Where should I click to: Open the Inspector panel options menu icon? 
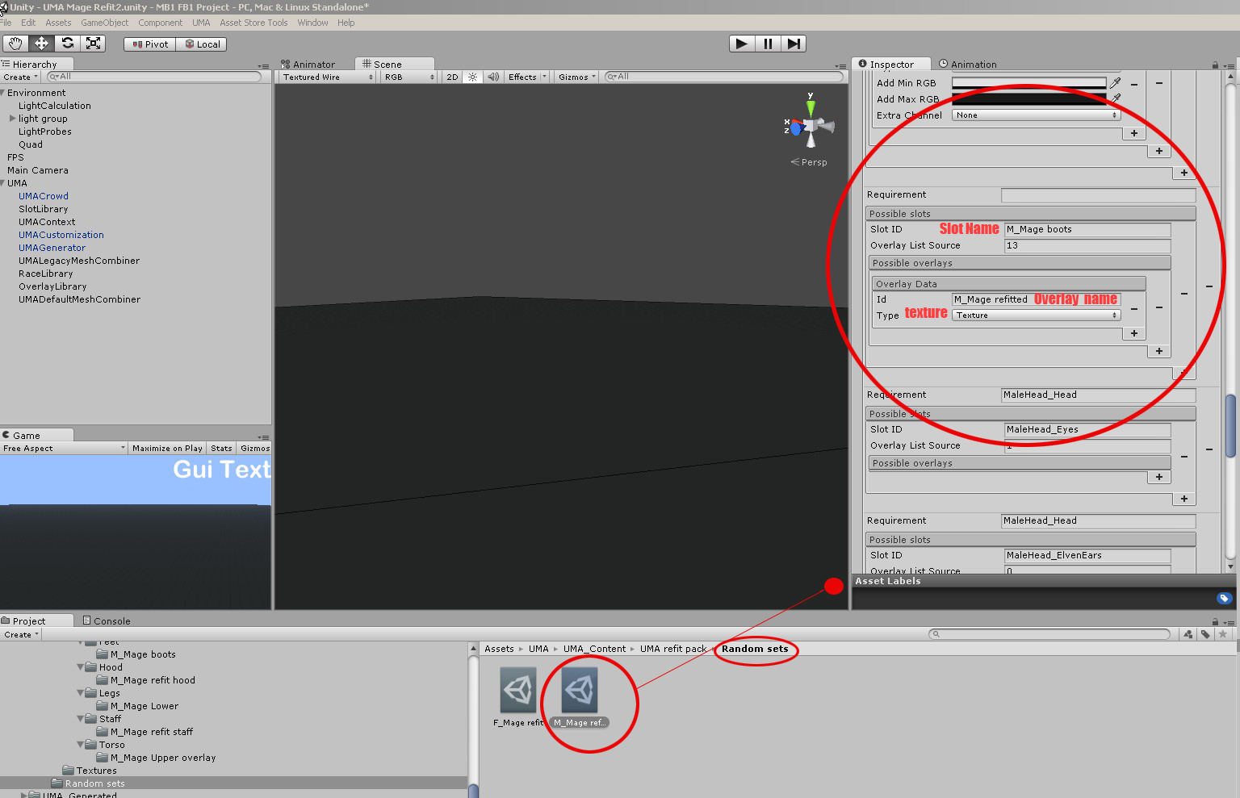pyautogui.click(x=1230, y=65)
